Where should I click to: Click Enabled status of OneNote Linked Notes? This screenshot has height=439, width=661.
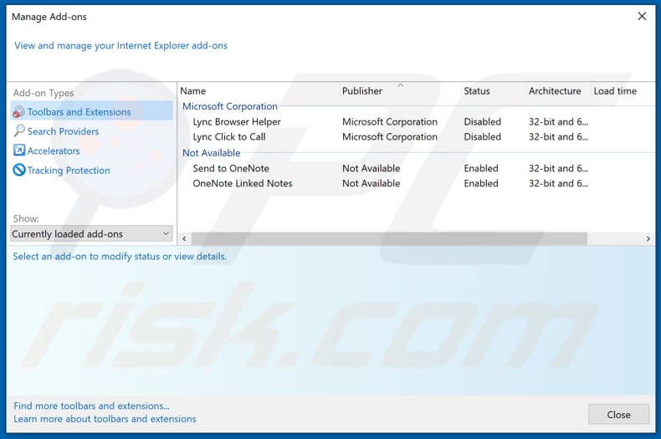[481, 183]
